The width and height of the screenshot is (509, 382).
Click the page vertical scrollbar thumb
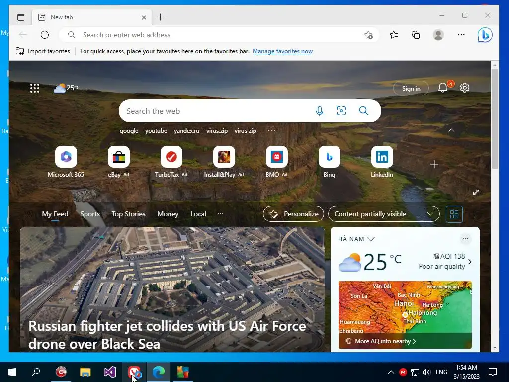pos(495,118)
